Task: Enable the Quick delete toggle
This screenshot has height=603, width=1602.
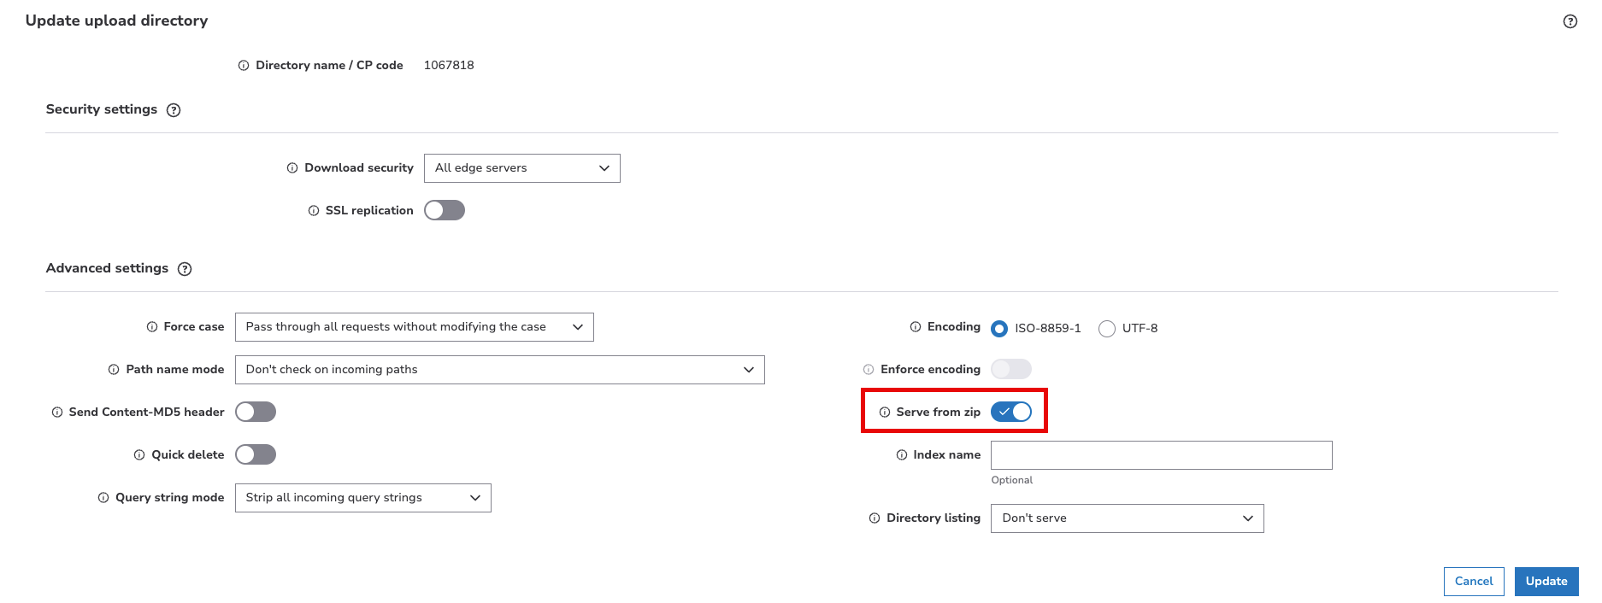Action: [256, 454]
